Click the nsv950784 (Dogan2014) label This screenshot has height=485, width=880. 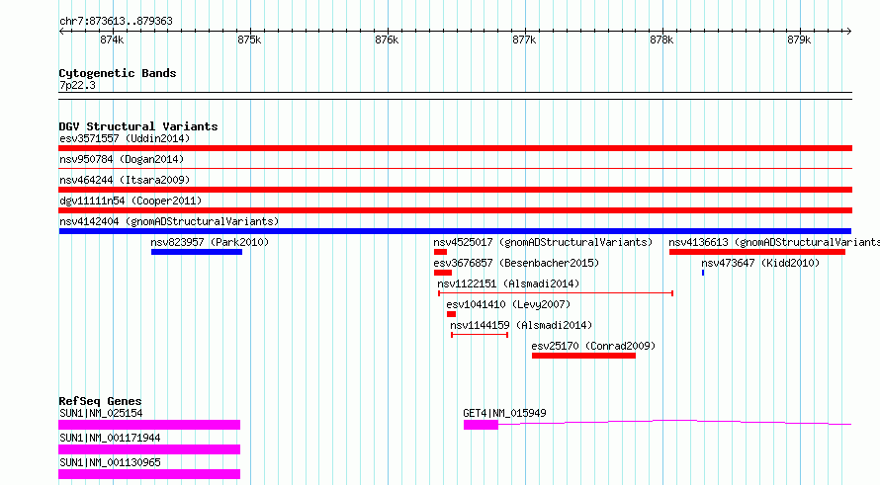122,159
